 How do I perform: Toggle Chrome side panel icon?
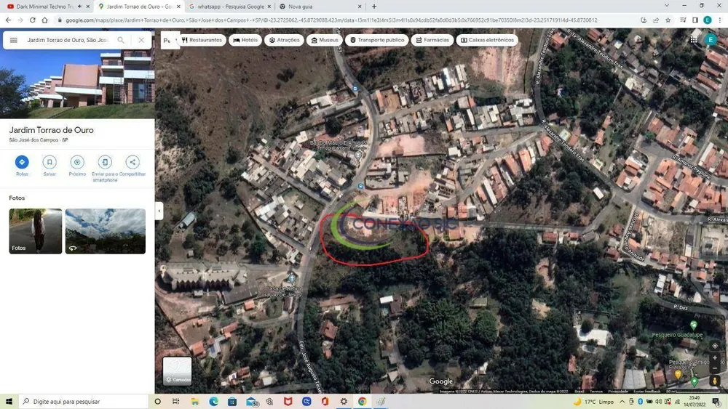pos(695,20)
